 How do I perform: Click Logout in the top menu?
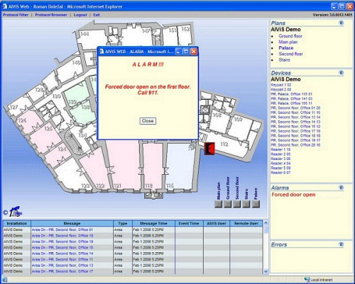click(x=80, y=15)
